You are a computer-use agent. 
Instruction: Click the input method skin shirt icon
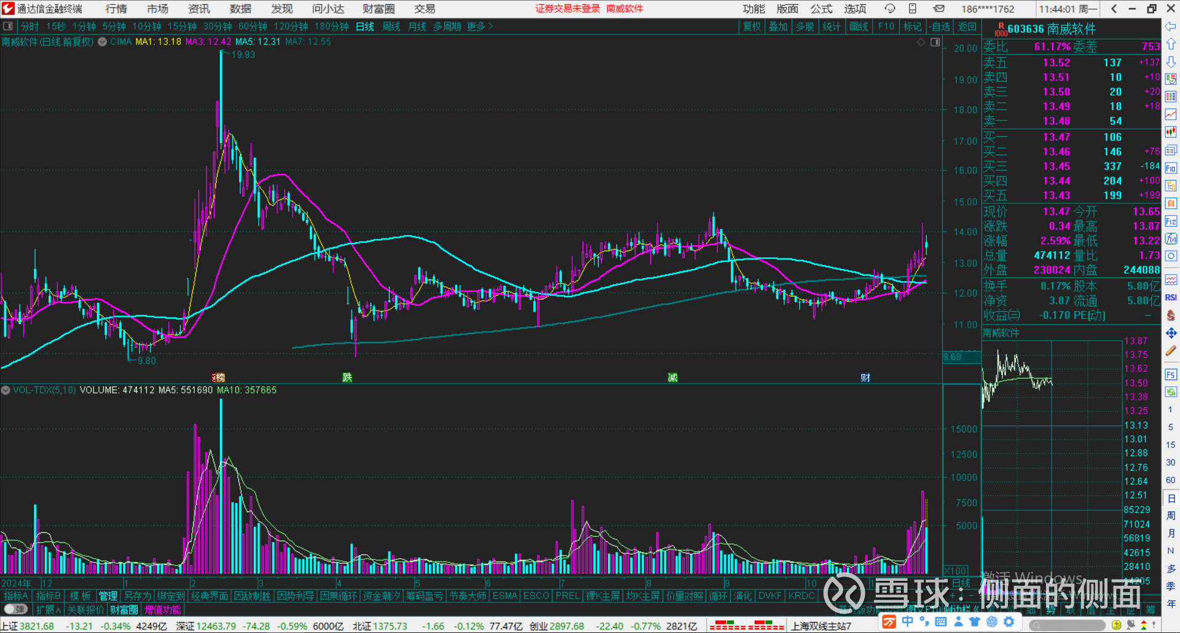pyautogui.click(x=975, y=622)
